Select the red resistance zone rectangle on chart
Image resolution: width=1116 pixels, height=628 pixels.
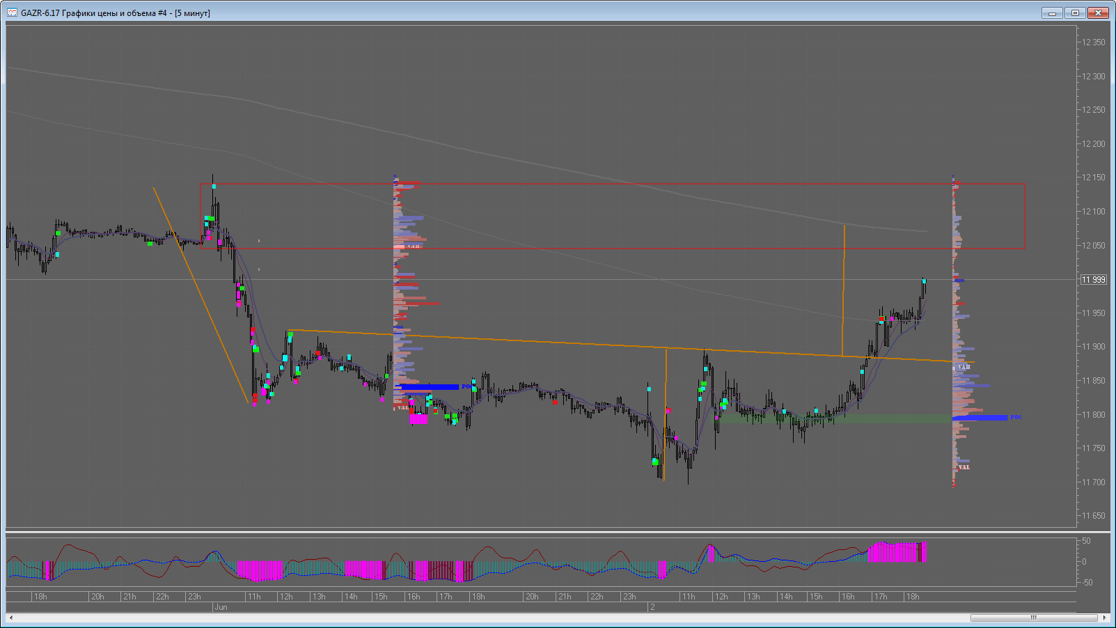tap(613, 216)
